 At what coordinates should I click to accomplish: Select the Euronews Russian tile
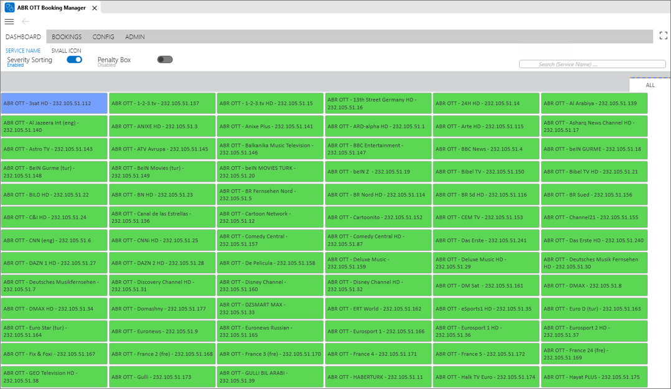click(x=270, y=331)
